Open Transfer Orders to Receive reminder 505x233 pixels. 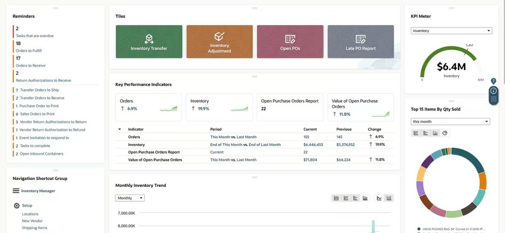click(42, 98)
